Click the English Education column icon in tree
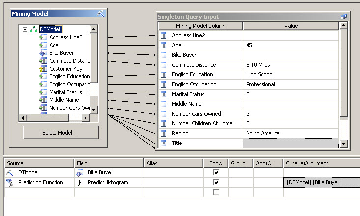The image size is (360, 216). (43, 76)
